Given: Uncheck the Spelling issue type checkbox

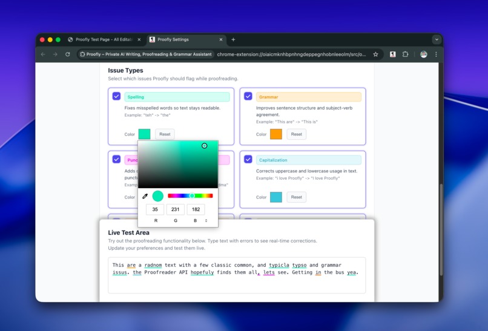Looking at the screenshot, I should [116, 96].
